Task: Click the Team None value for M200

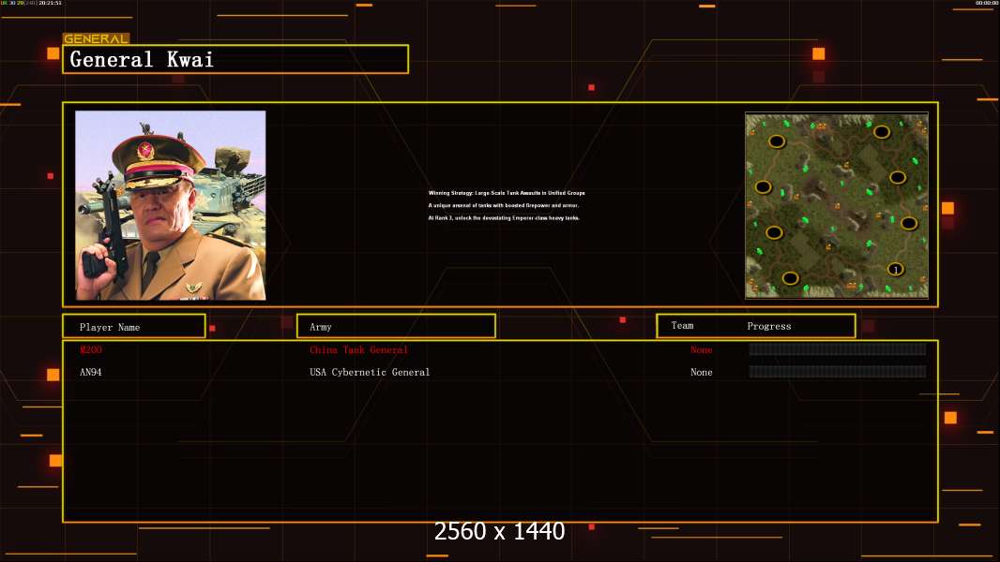Action: point(702,349)
